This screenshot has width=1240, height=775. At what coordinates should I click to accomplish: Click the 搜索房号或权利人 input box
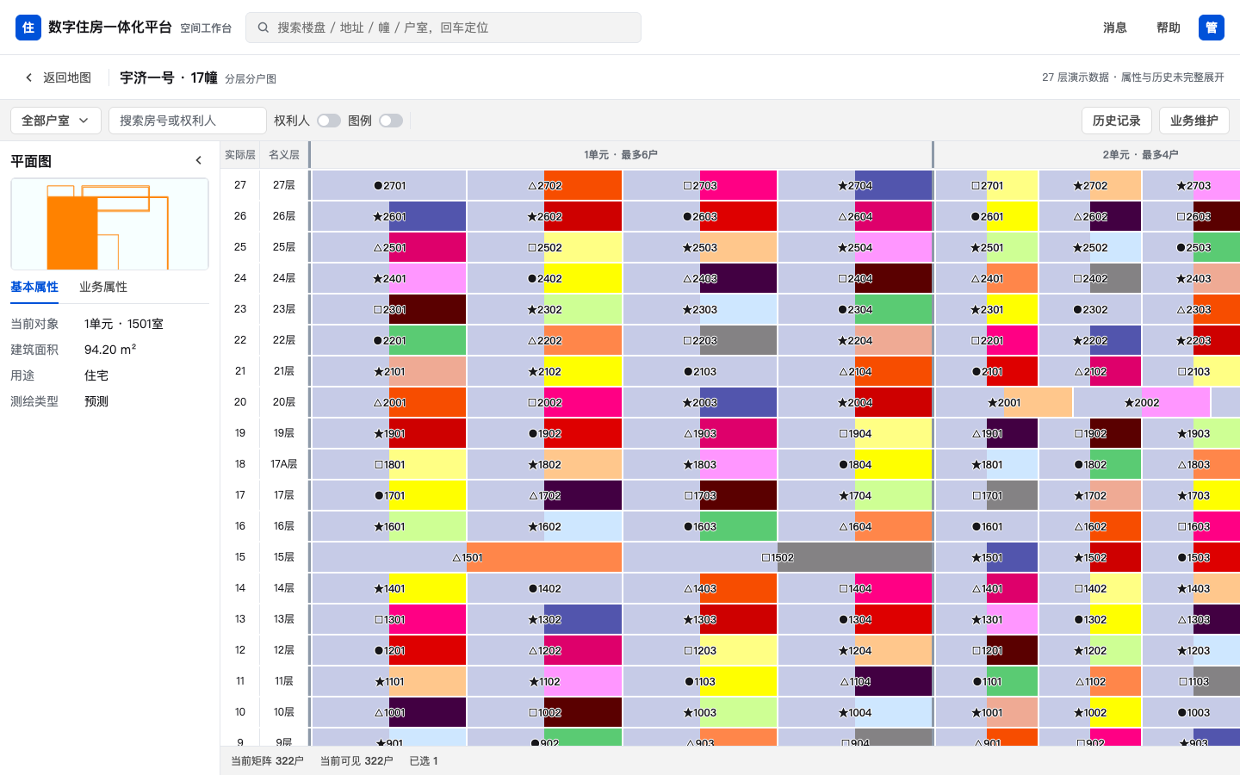click(188, 121)
